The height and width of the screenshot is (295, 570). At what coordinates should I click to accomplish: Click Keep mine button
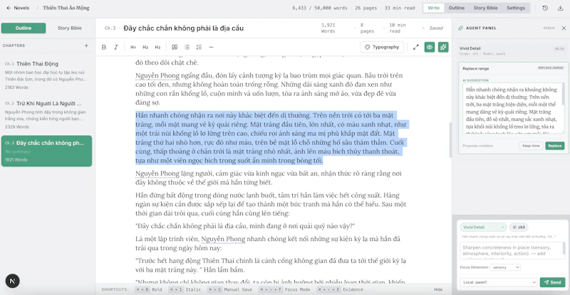click(x=531, y=146)
